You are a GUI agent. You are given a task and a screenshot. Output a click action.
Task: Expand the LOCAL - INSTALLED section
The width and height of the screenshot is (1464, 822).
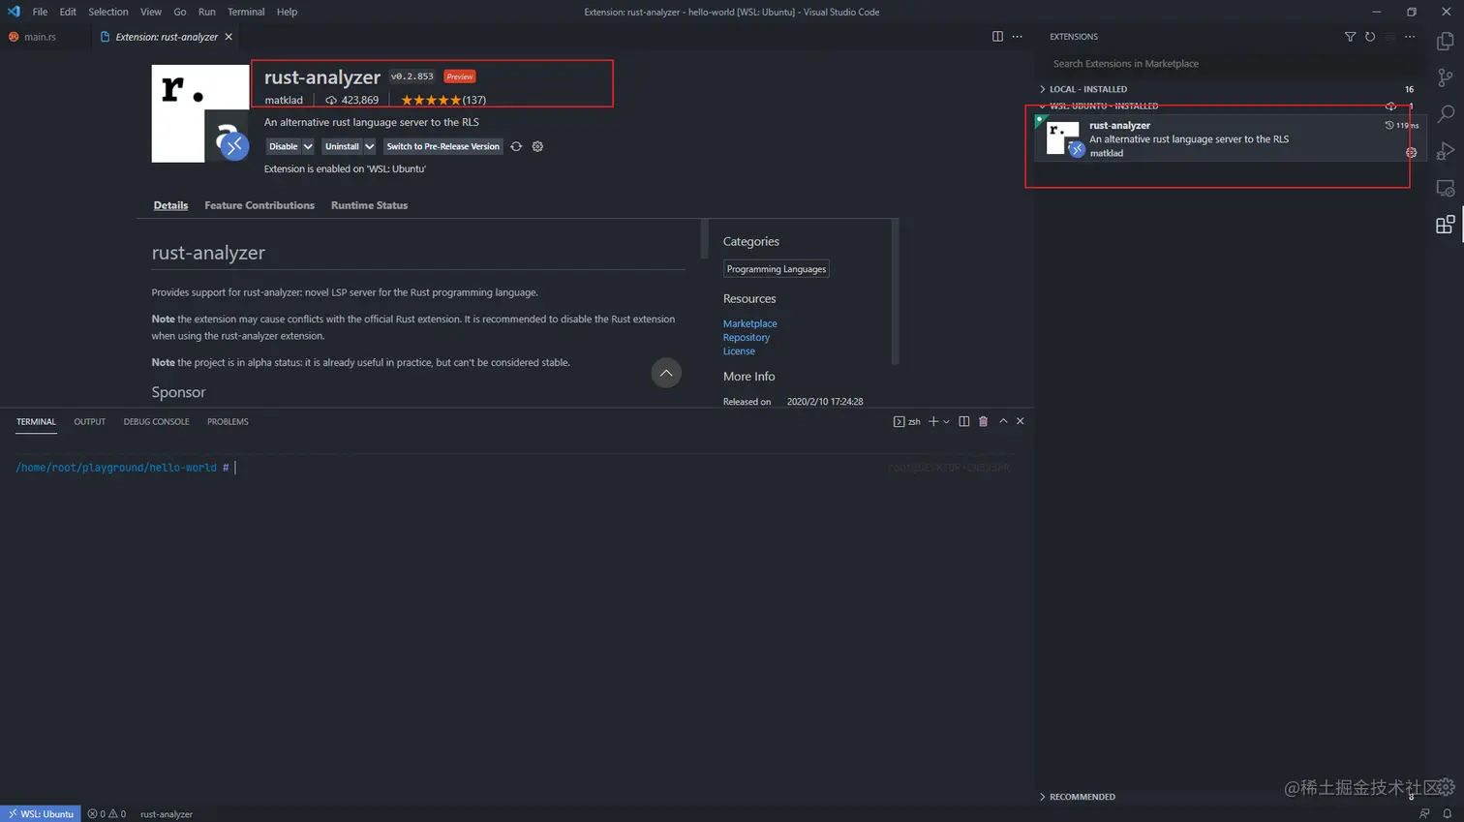pyautogui.click(x=1042, y=88)
